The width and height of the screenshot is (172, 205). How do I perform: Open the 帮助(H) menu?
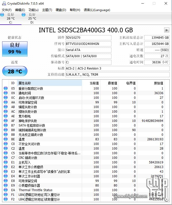(x=75, y=10)
